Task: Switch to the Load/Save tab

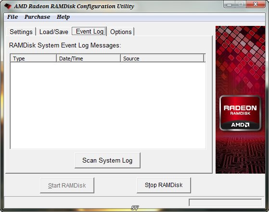Action: (54, 32)
